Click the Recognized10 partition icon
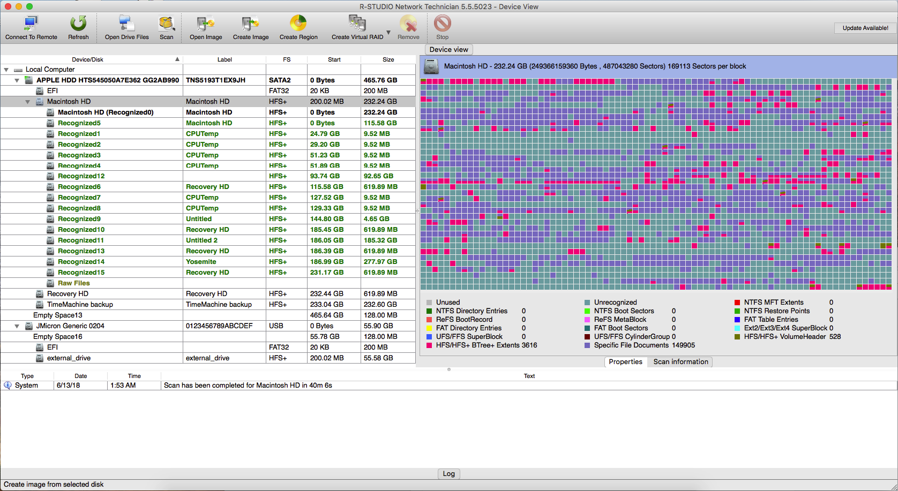 click(x=50, y=230)
